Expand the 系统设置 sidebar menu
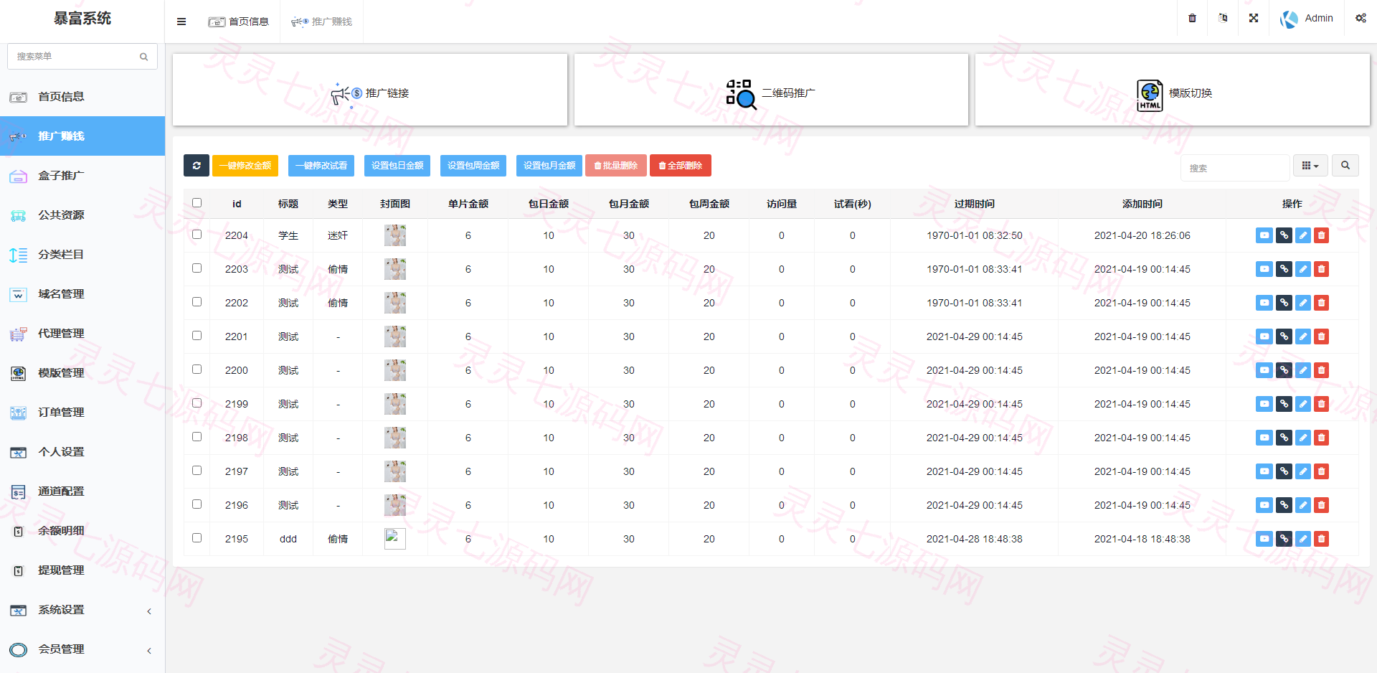 pos(82,610)
